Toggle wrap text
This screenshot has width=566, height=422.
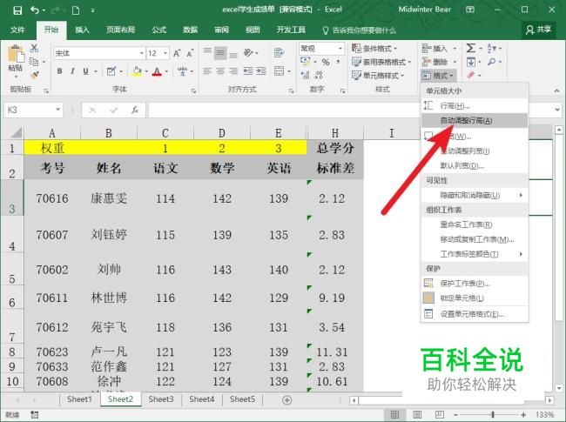point(279,53)
